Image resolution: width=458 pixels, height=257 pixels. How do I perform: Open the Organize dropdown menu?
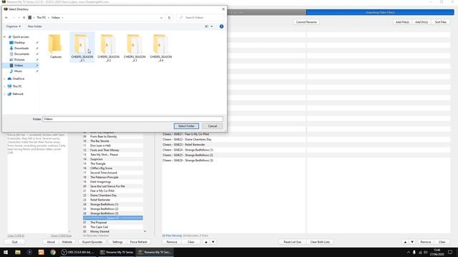[13, 26]
